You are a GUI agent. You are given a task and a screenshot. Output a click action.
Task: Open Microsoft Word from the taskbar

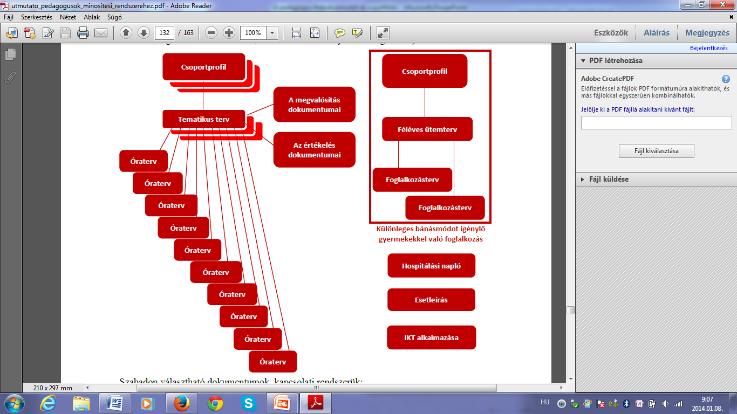(x=115, y=403)
